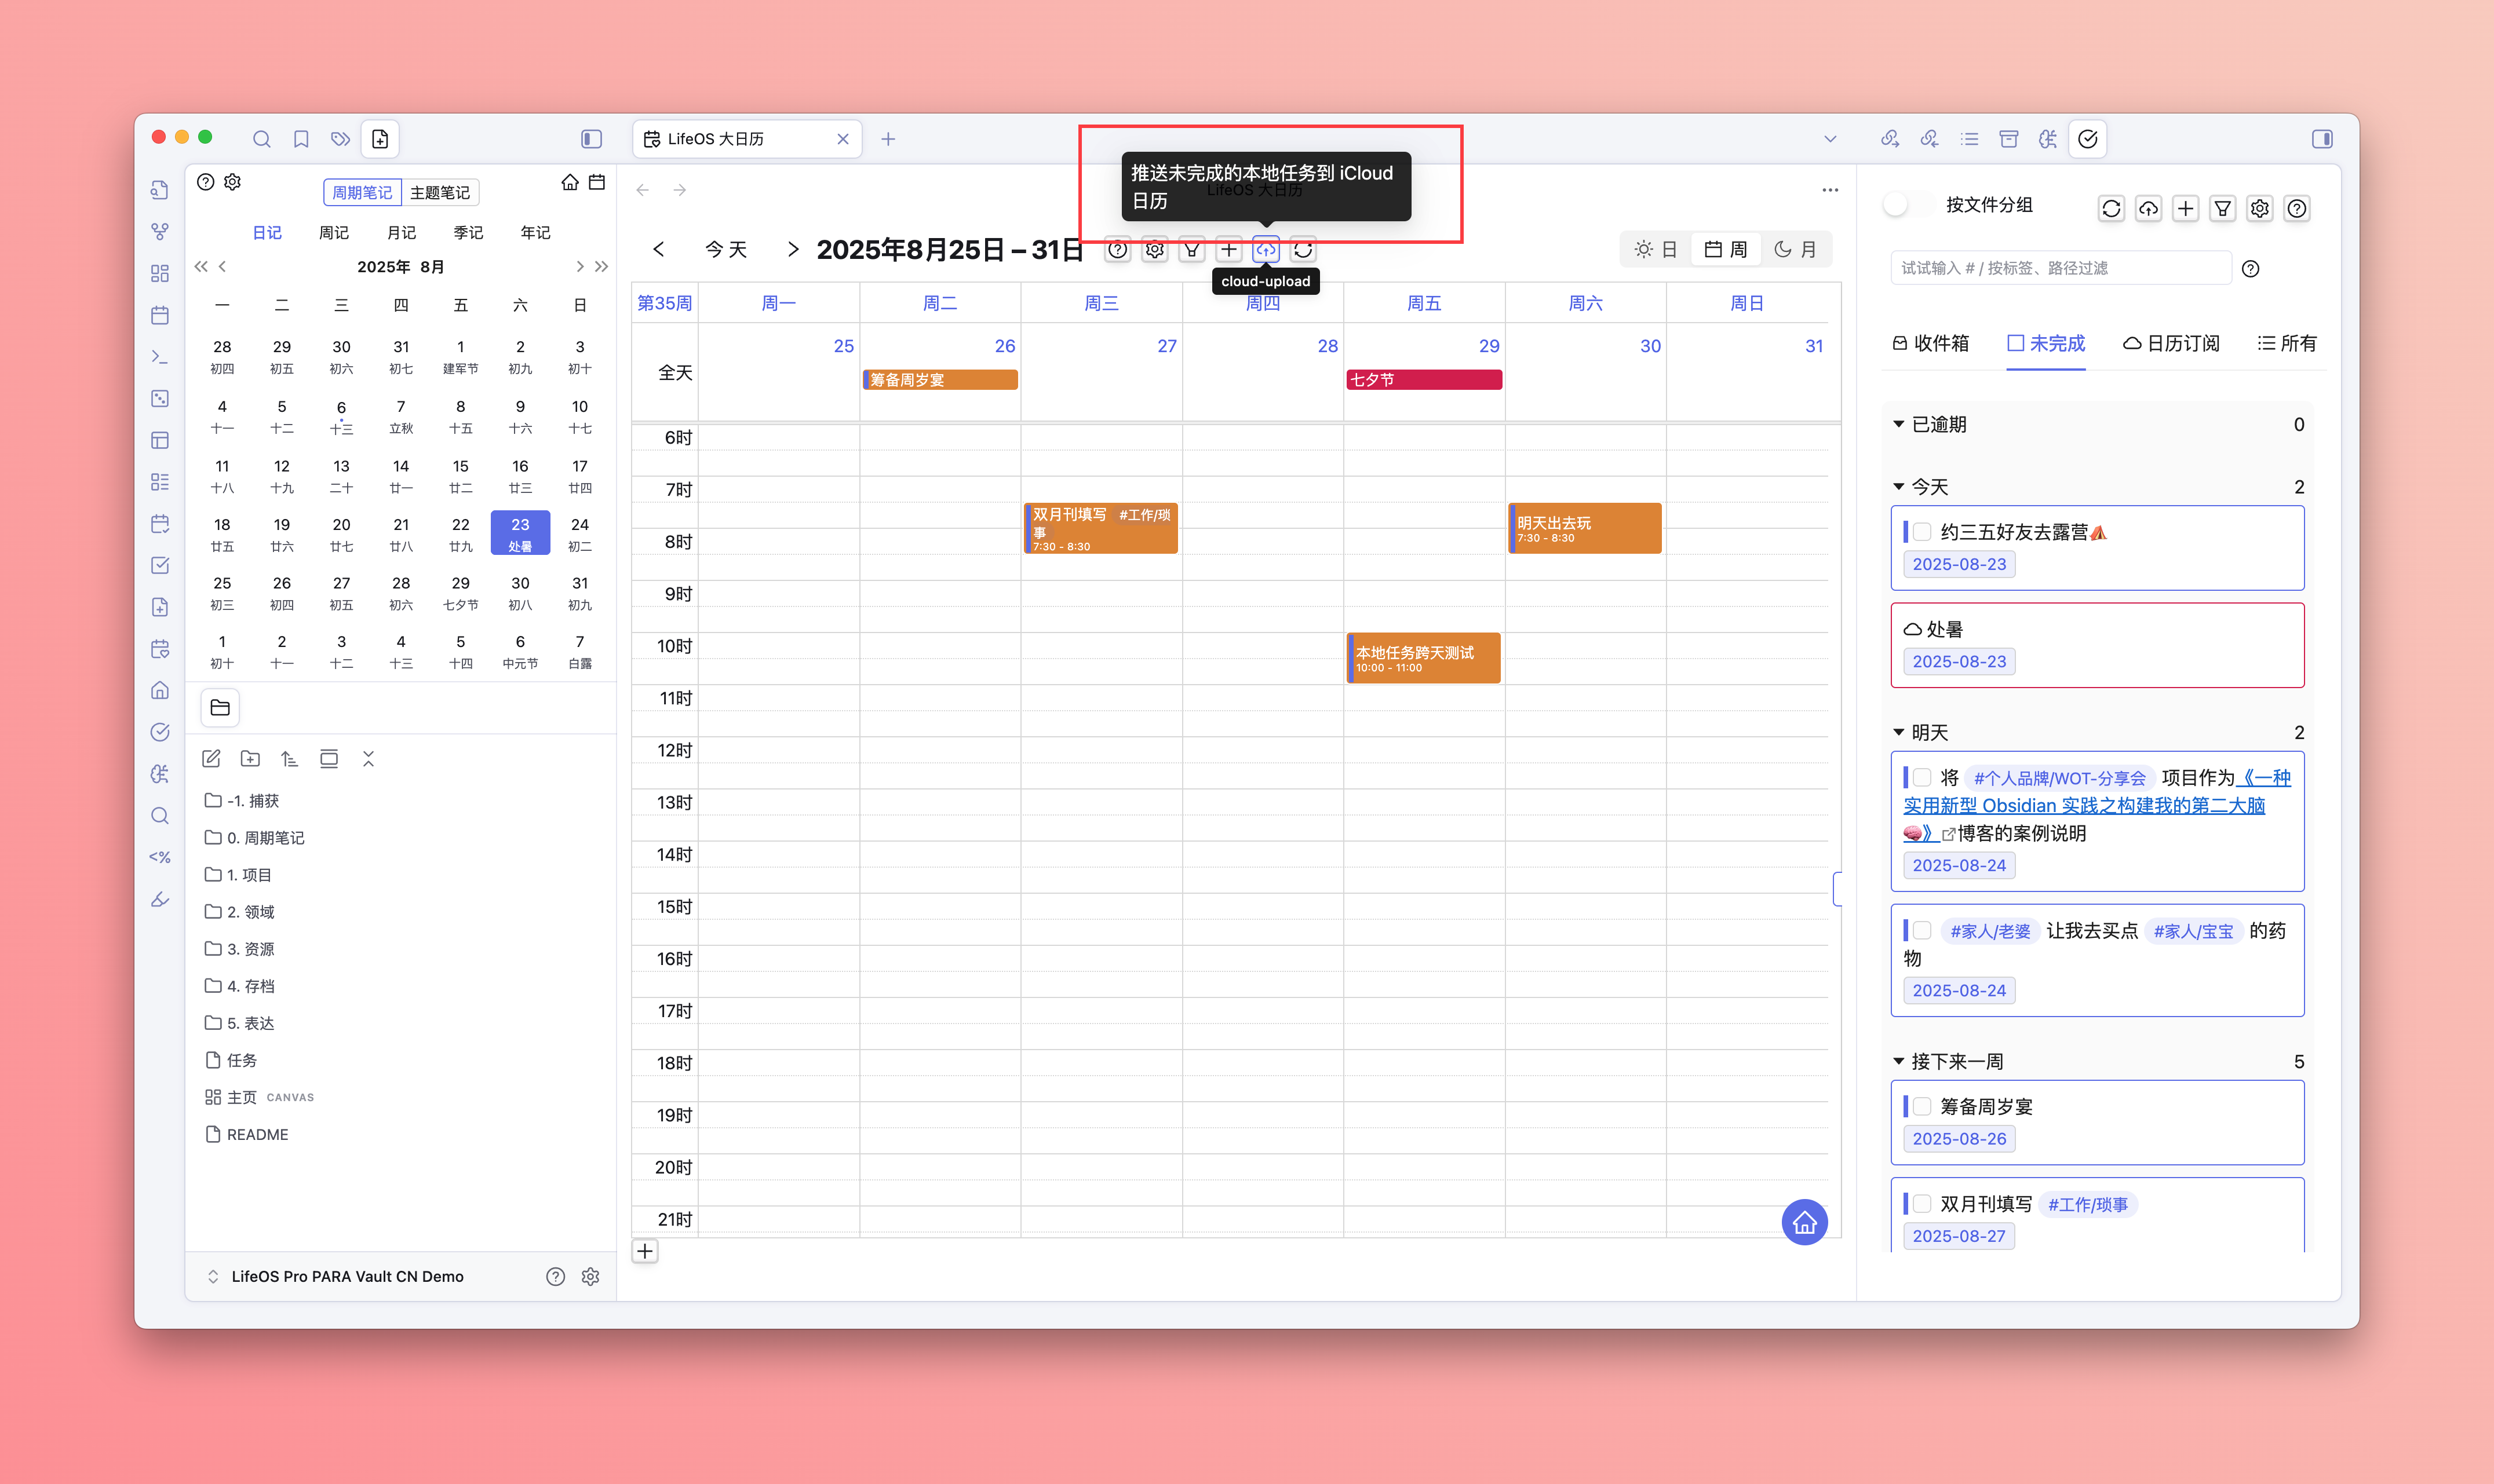Click the refresh icon beside cloud-upload
Viewport: 2494px width, 1484px height.
point(1303,250)
